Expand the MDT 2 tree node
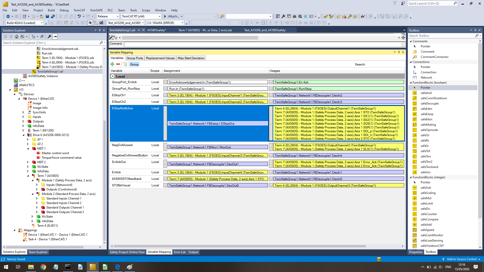The height and width of the screenshot is (272, 484). [x=28, y=162]
